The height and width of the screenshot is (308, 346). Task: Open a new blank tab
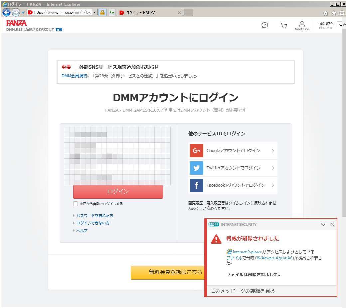click(188, 12)
